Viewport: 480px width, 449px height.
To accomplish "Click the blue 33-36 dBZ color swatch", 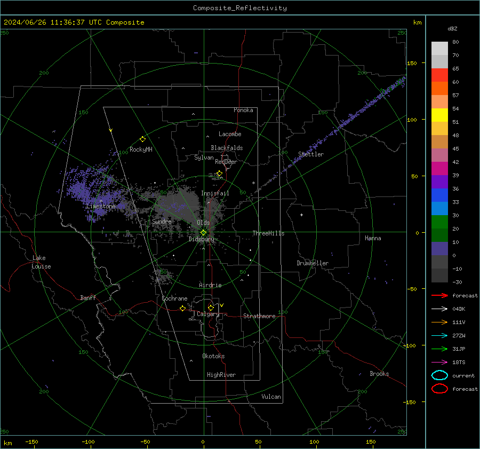I will [x=439, y=195].
